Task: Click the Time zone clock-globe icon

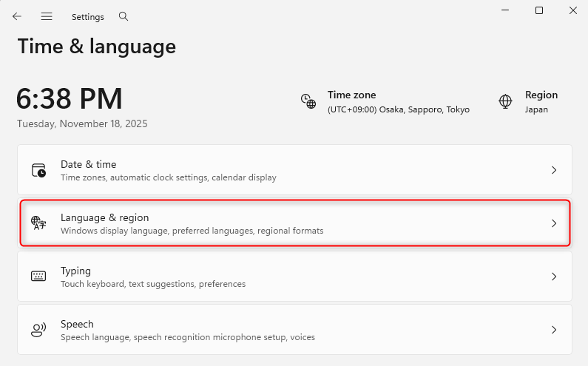Action: click(308, 101)
